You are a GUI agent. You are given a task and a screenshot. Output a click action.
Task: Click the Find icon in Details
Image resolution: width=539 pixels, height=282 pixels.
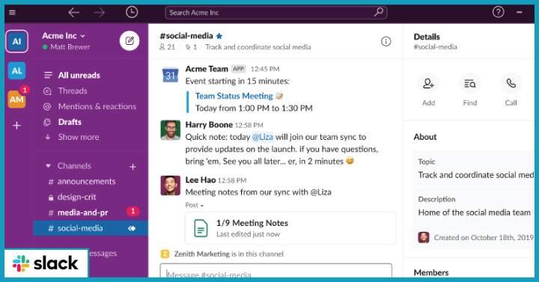click(469, 84)
